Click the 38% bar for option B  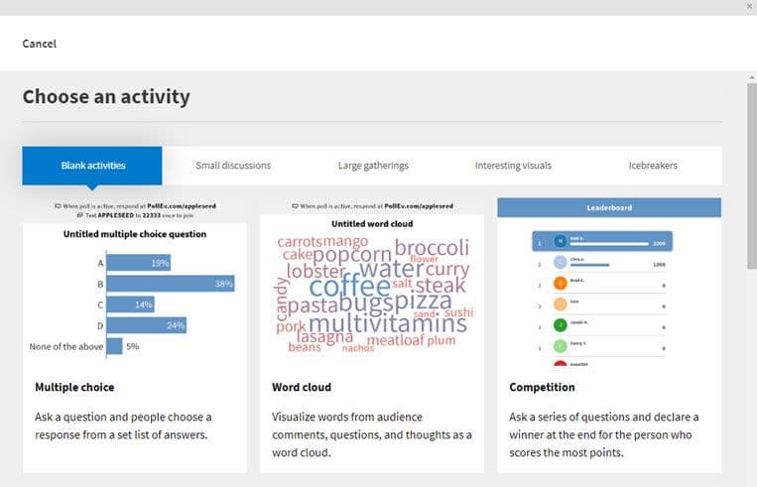pos(170,283)
